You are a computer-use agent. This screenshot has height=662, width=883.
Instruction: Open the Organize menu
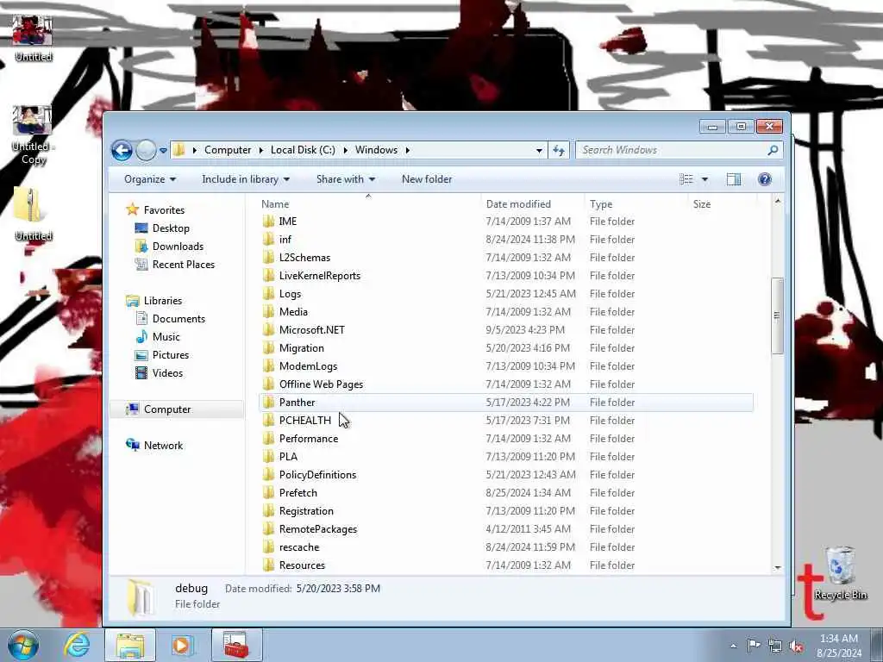[150, 179]
